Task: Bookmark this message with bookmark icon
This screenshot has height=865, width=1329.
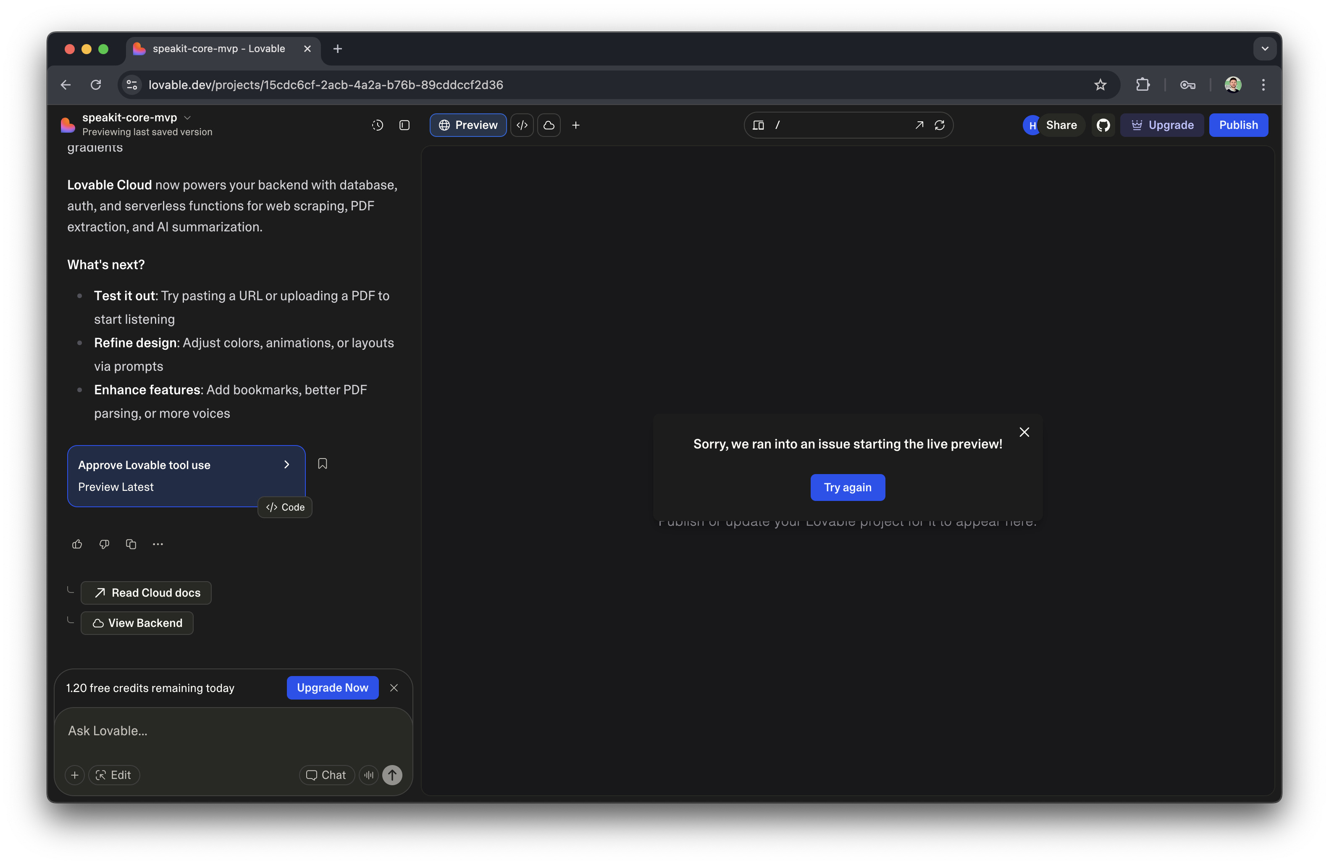Action: (323, 464)
